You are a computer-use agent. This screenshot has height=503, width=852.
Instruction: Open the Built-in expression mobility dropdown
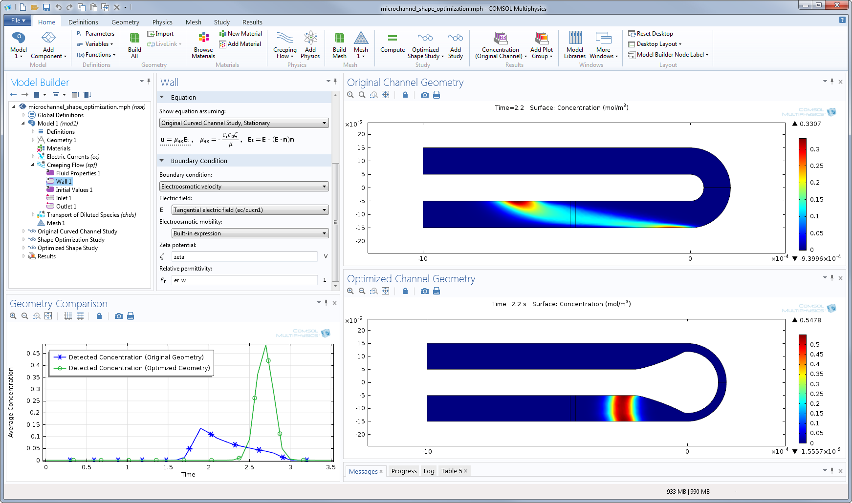point(250,233)
